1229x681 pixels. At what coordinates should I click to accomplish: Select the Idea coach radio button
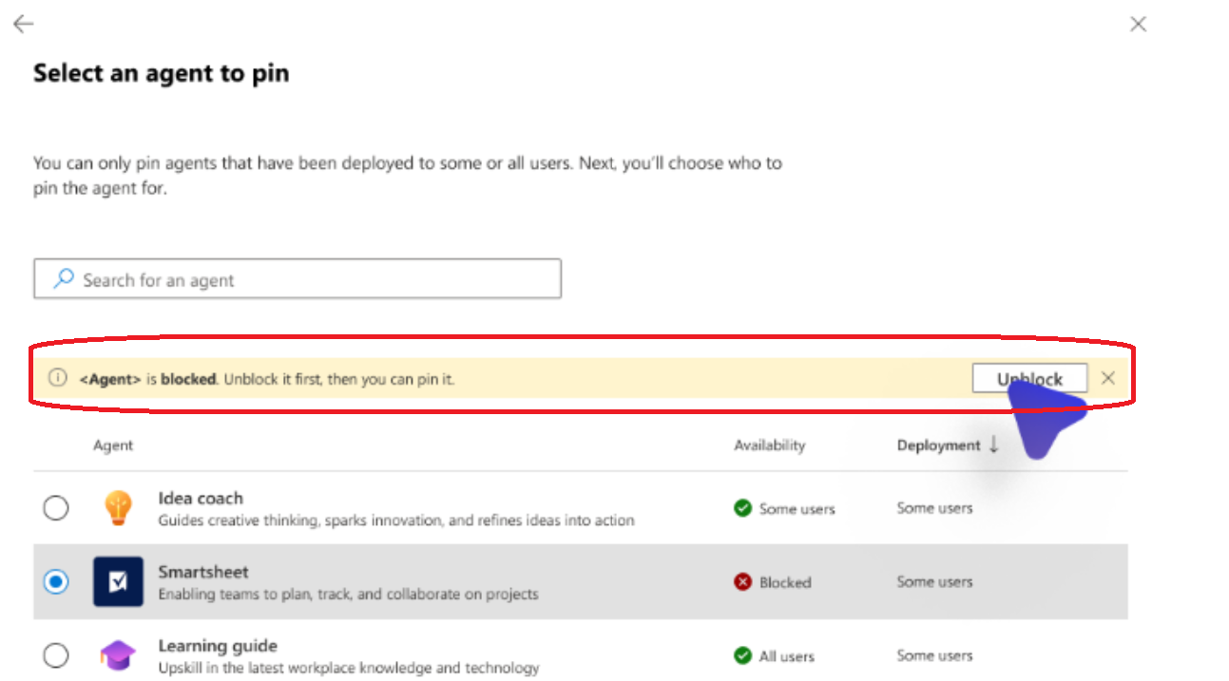(x=56, y=508)
